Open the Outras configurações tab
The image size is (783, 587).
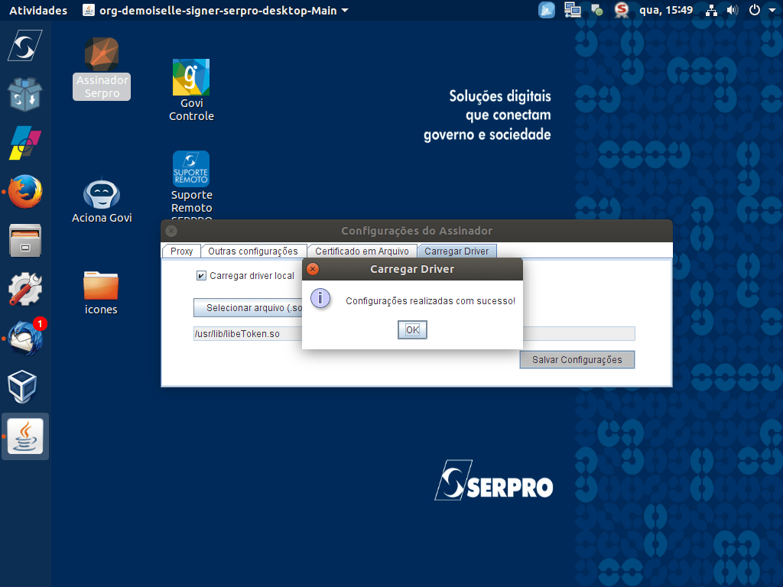click(252, 251)
